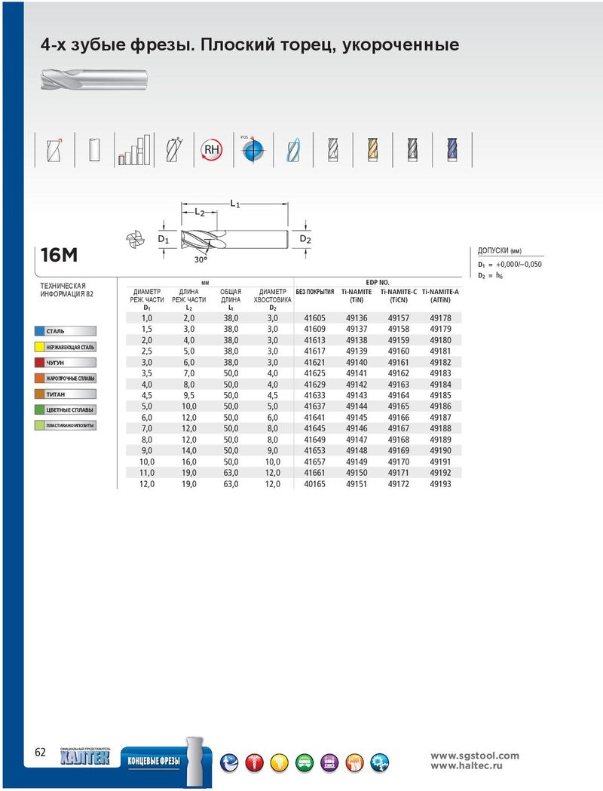Click the yellow round industry icon in footer
Screen dimensions: 603x791
[x=280, y=762]
